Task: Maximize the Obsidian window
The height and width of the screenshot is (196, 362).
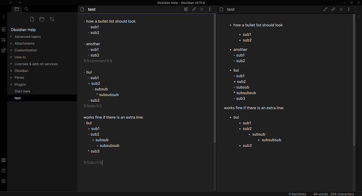Action: tap(352, 3)
